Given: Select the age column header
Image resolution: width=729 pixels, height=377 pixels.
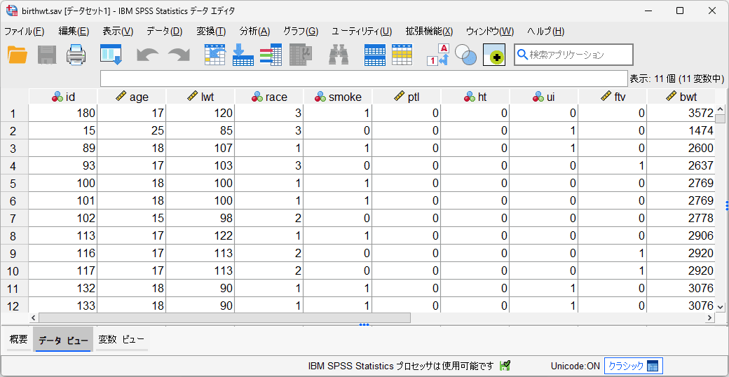Looking at the screenshot, I should (132, 97).
